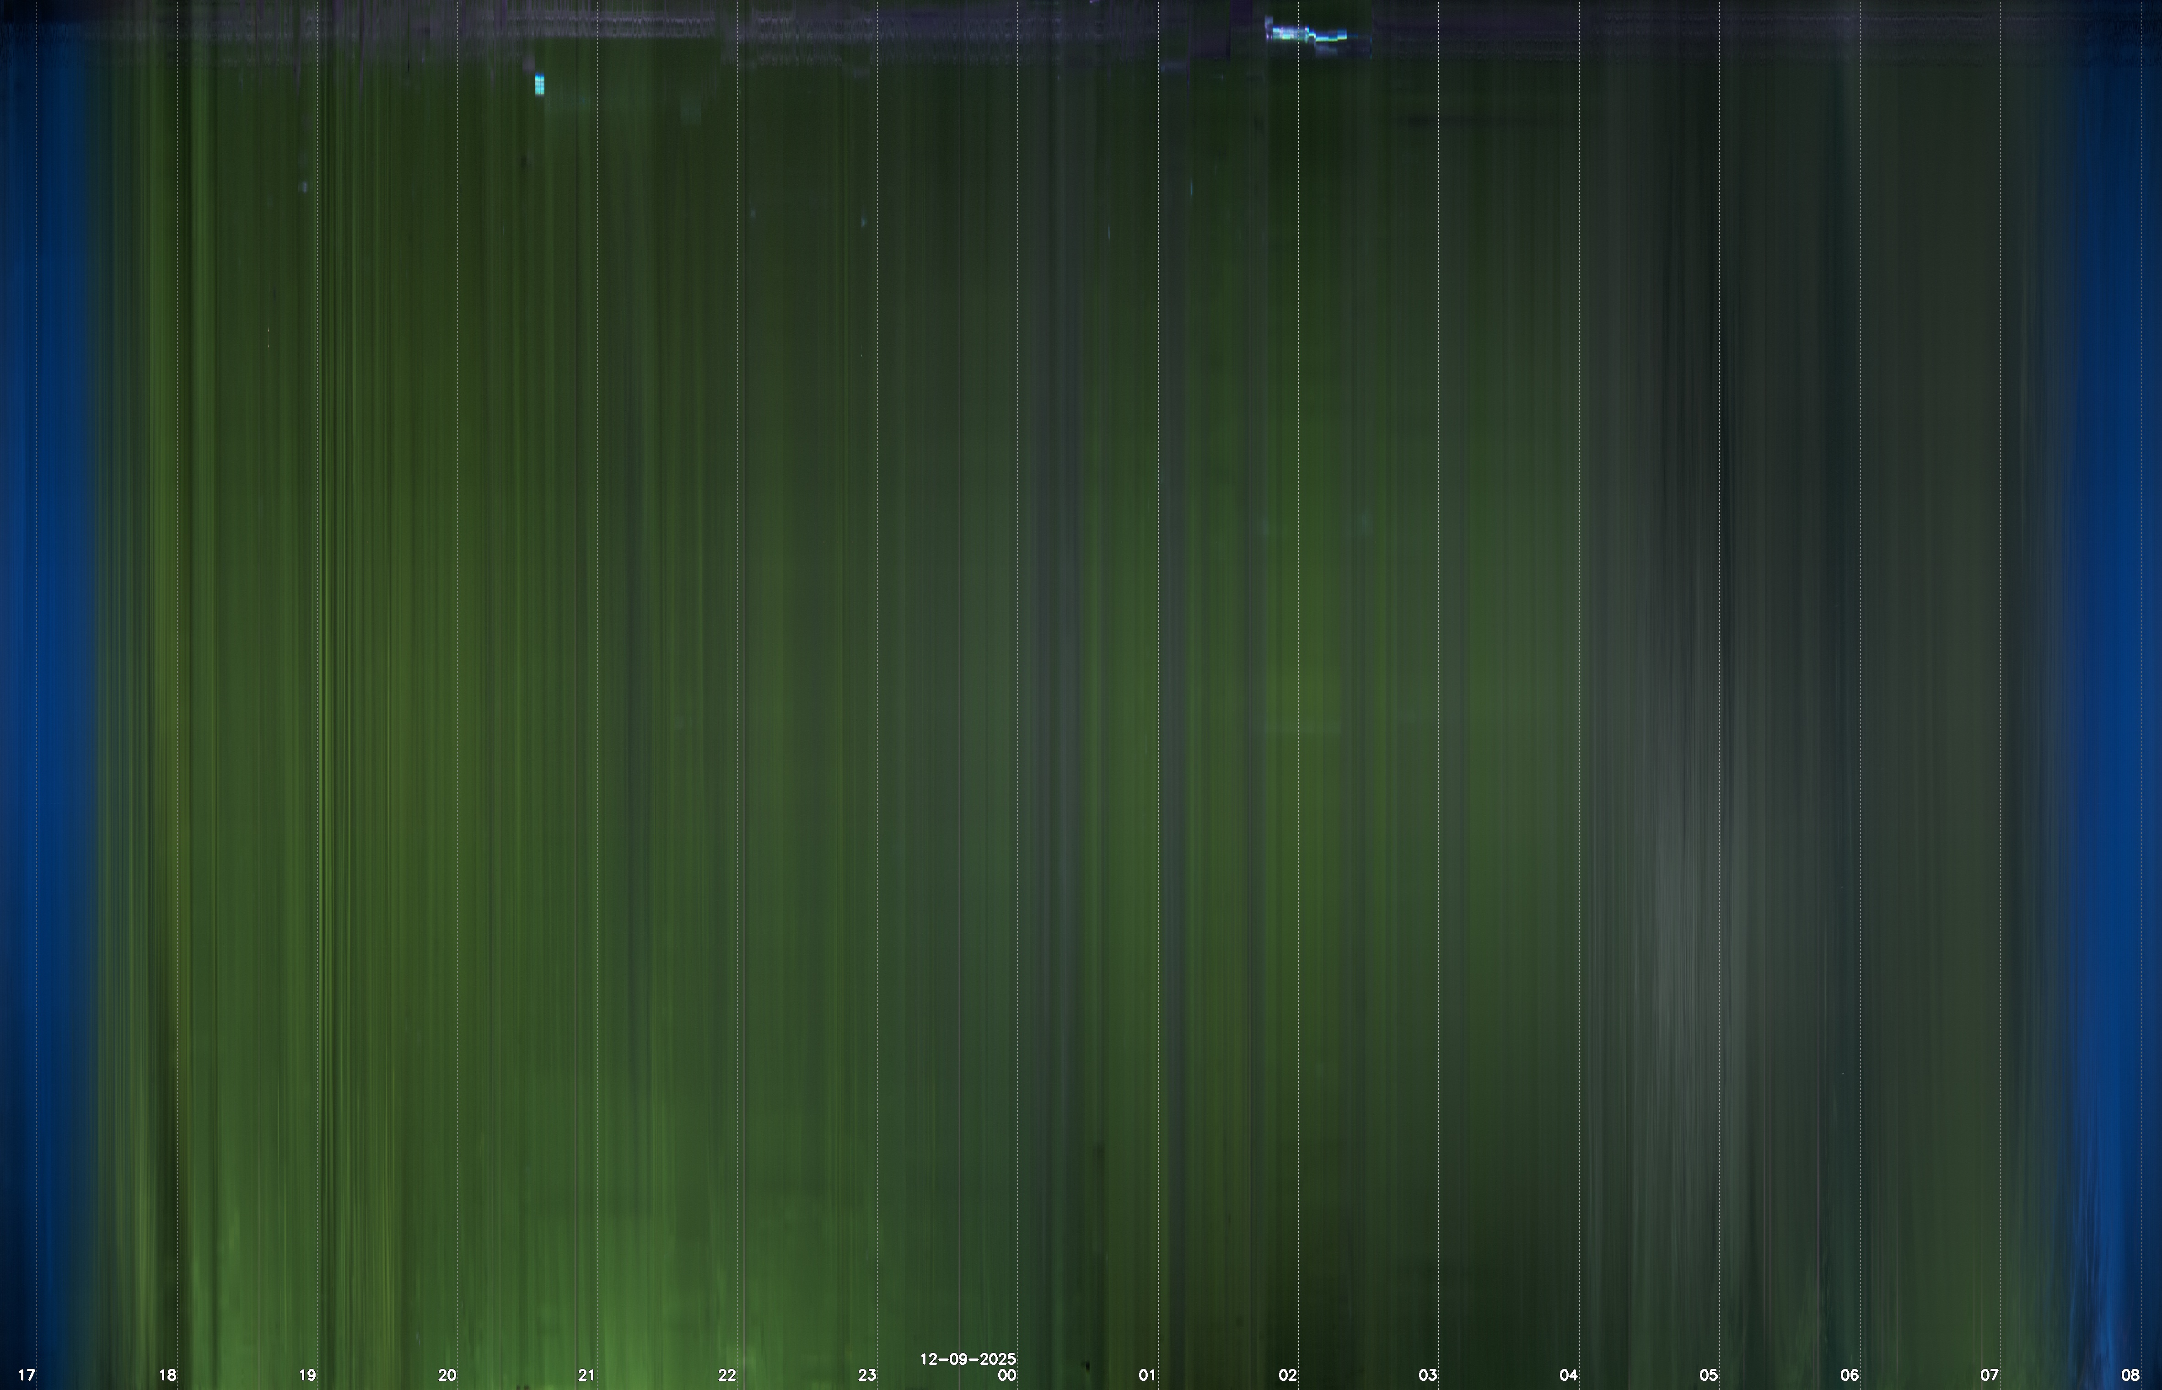
Task: Click the 18 hour label
Action: (x=167, y=1375)
